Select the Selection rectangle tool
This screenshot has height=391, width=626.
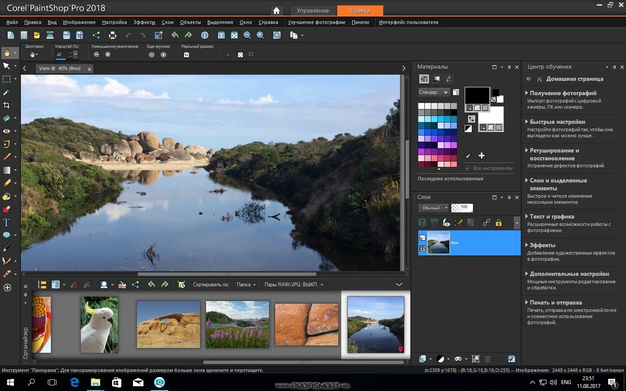point(7,79)
